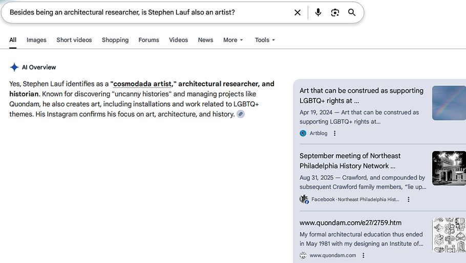Open the source link chip icon
Viewport: 466px width, 263px height.
240,114
